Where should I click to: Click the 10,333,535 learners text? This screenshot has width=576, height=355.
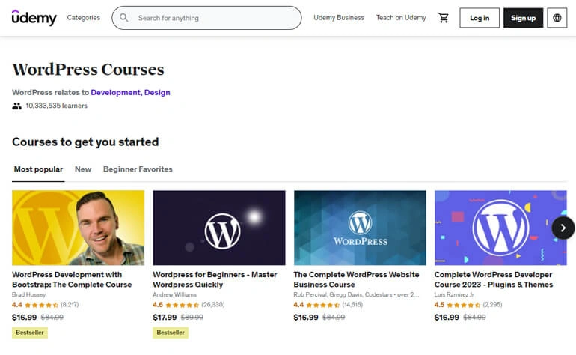tap(57, 106)
